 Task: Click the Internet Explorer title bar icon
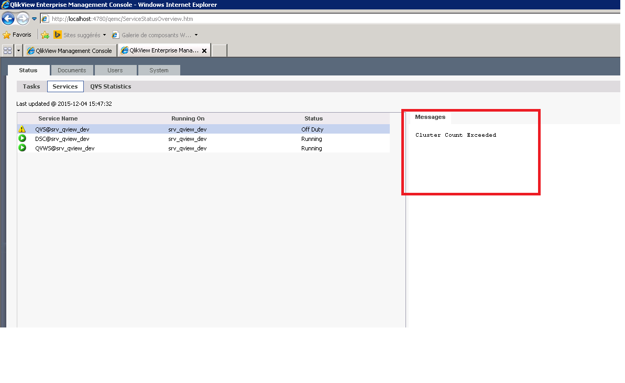[x=5, y=5]
